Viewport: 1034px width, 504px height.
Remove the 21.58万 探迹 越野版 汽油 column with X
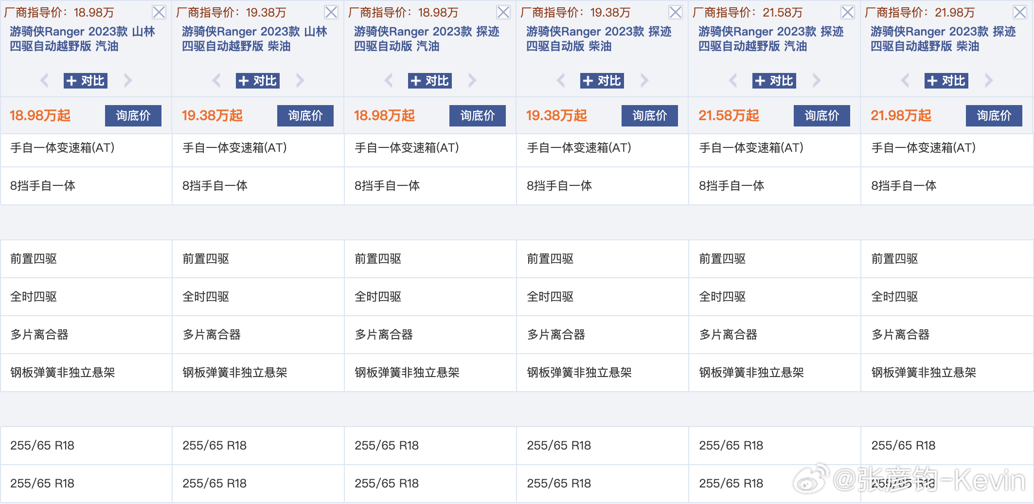(848, 12)
